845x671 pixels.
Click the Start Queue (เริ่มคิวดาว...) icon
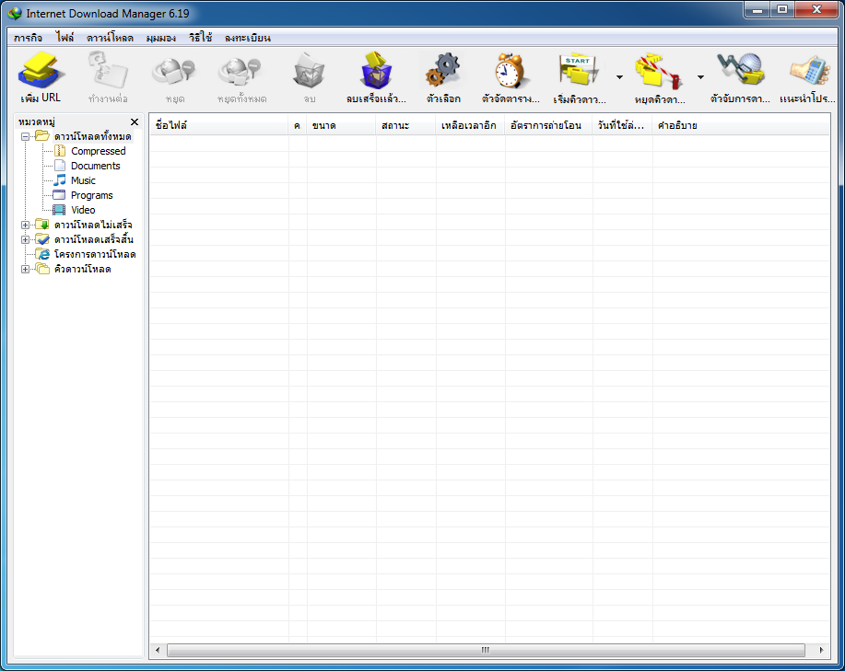[579, 69]
